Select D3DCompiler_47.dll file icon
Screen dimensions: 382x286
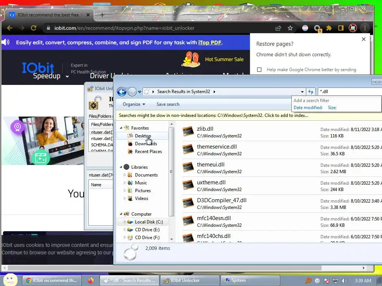(188, 203)
